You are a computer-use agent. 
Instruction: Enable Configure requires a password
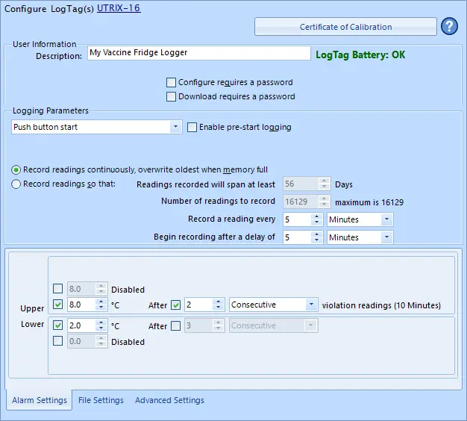tap(172, 82)
